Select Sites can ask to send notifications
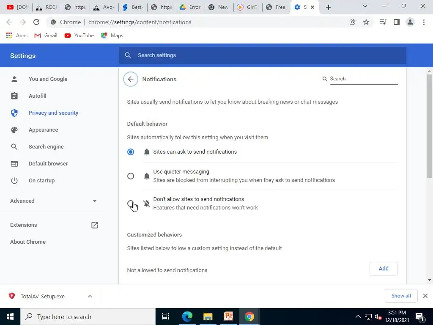433x325 pixels. tap(131, 152)
